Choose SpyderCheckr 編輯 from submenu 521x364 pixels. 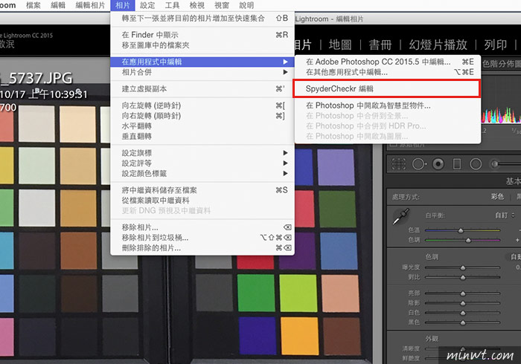pos(386,88)
